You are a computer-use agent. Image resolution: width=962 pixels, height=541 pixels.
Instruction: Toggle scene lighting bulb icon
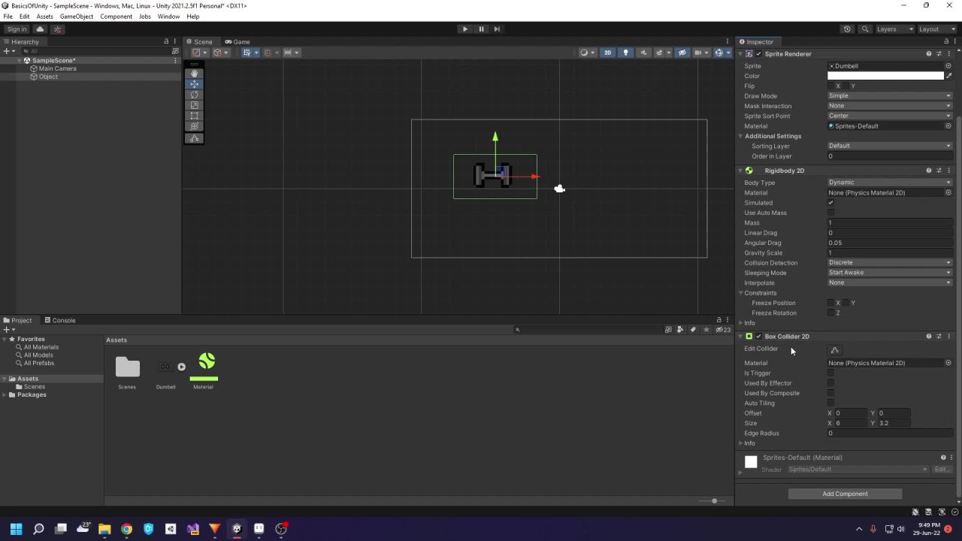tap(625, 53)
